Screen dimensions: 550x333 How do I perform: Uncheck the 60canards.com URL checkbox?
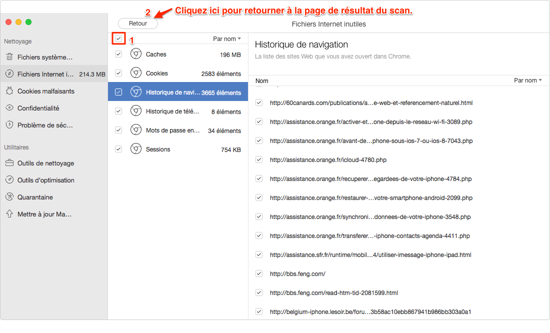259,102
